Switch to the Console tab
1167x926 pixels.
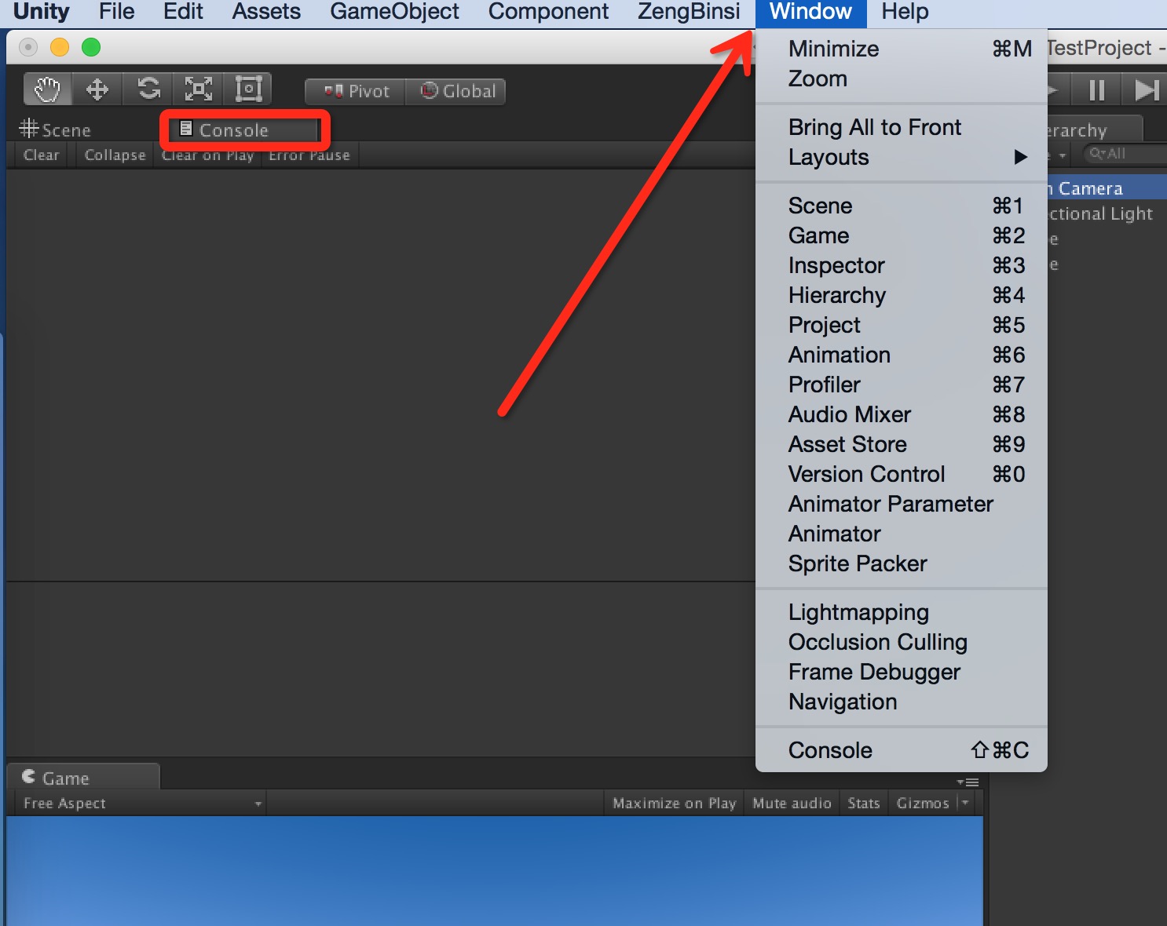(x=244, y=129)
